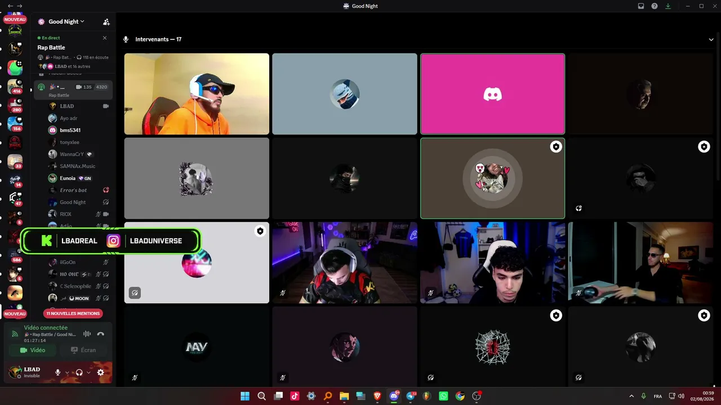Open microphone input options chevron
This screenshot has width=721, height=405.
point(67,372)
